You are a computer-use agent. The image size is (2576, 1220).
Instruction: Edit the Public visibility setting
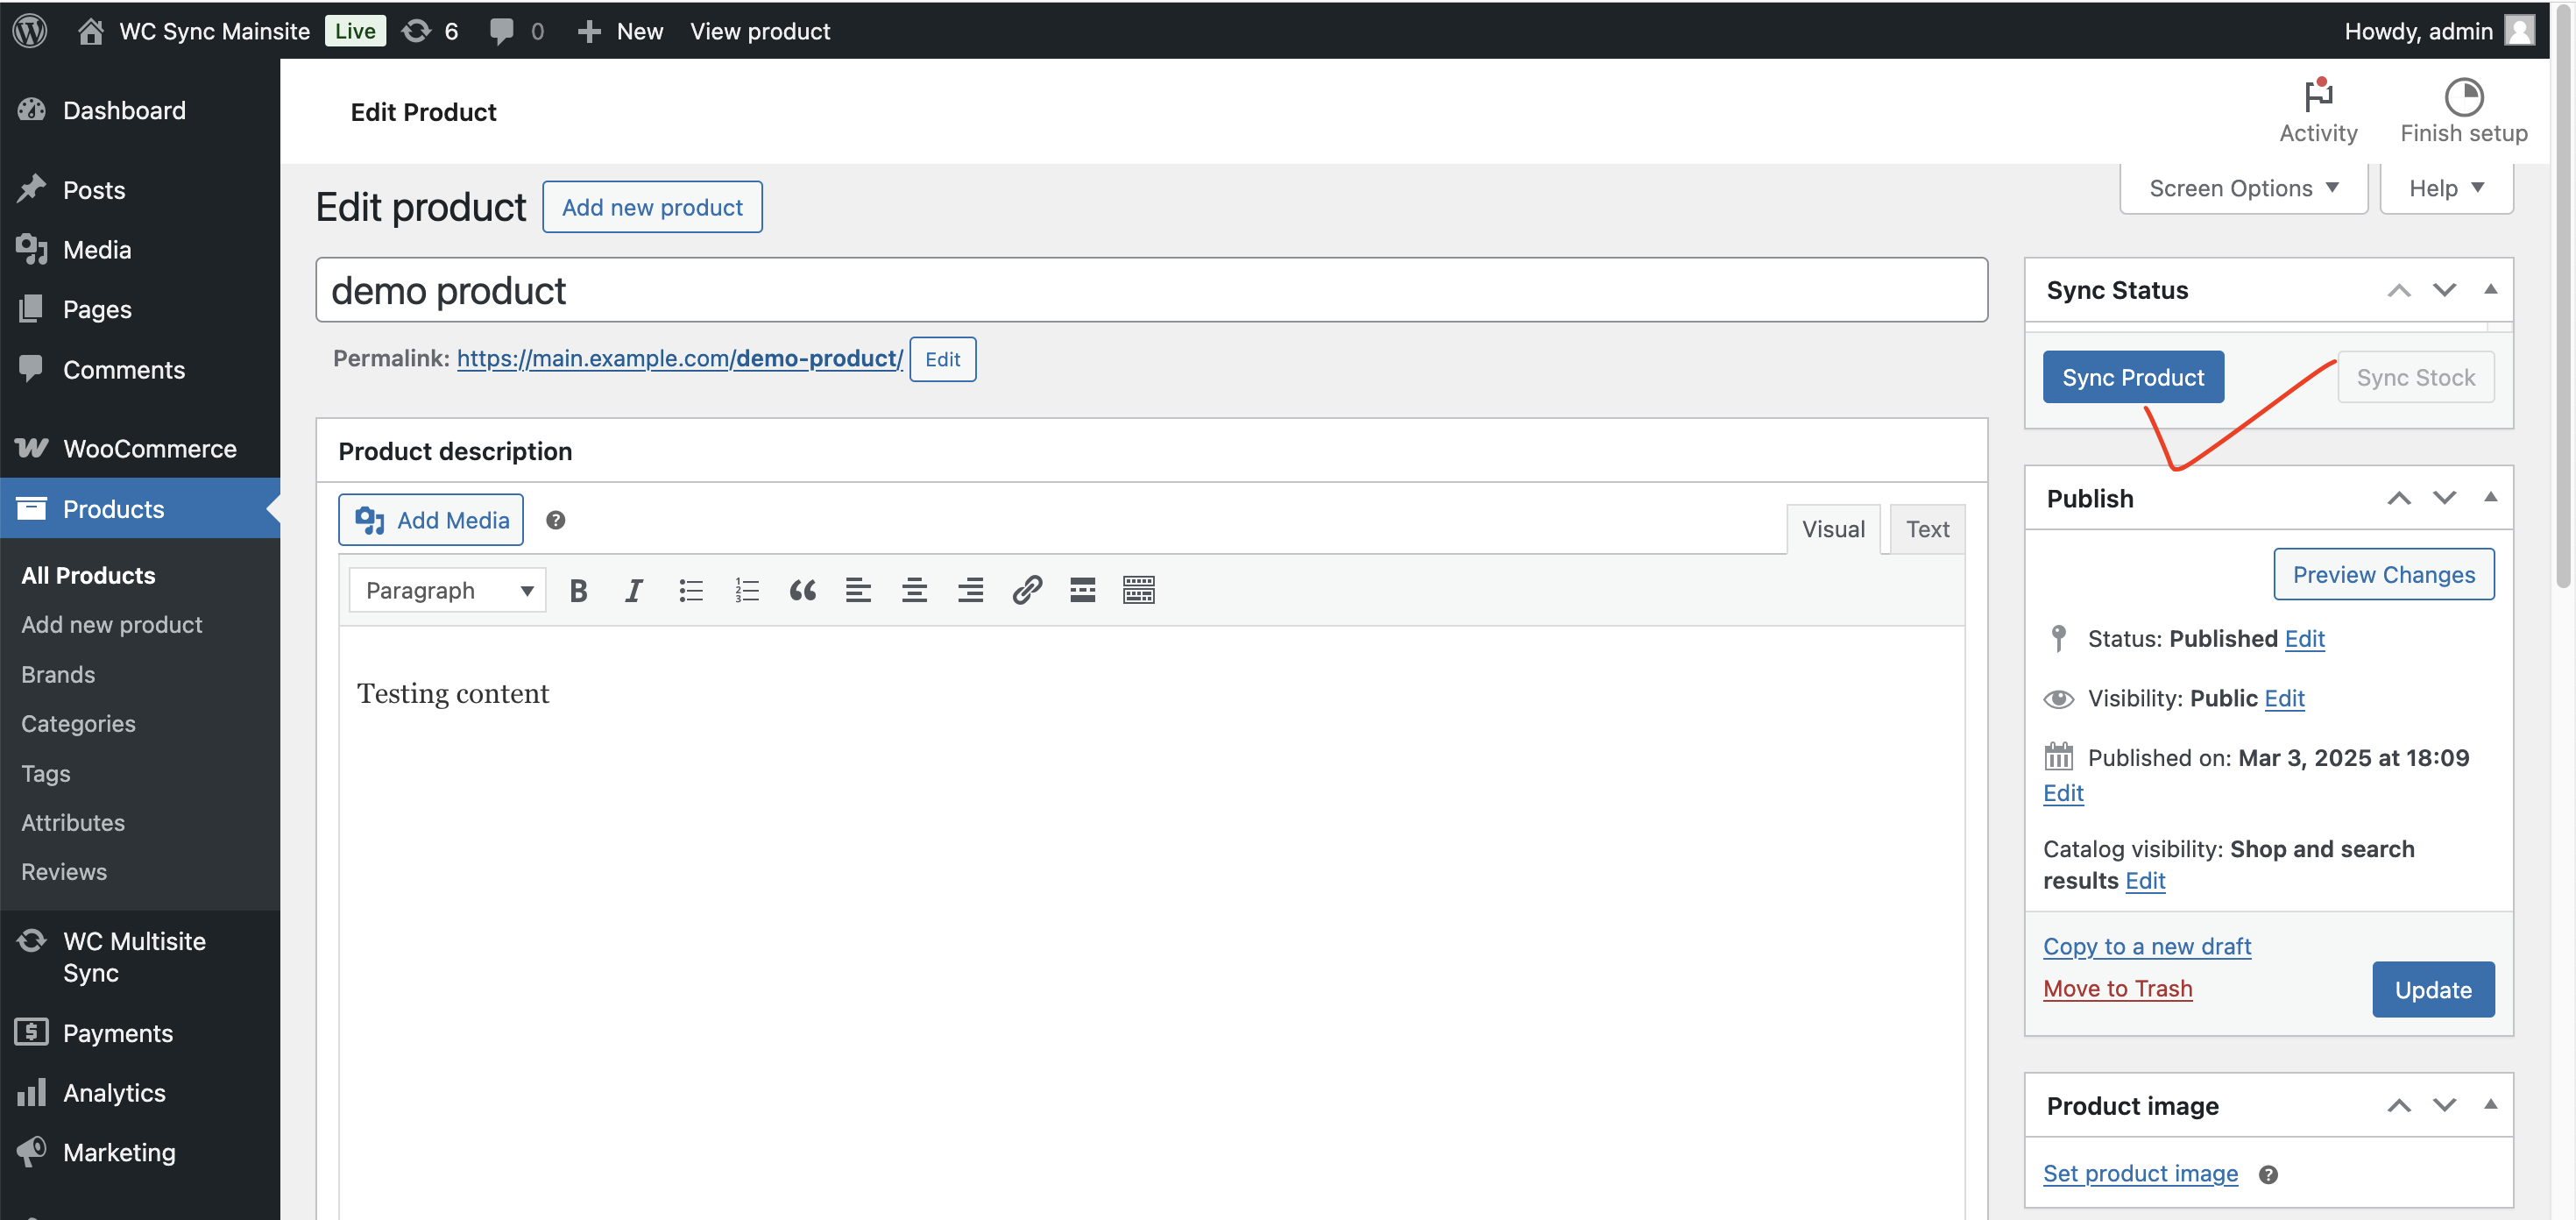click(x=2284, y=698)
